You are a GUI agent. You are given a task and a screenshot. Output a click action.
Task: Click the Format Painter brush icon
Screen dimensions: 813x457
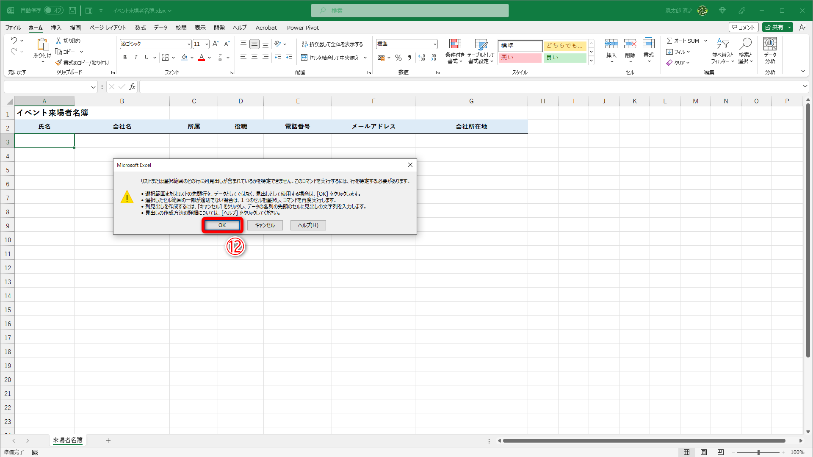click(58, 63)
